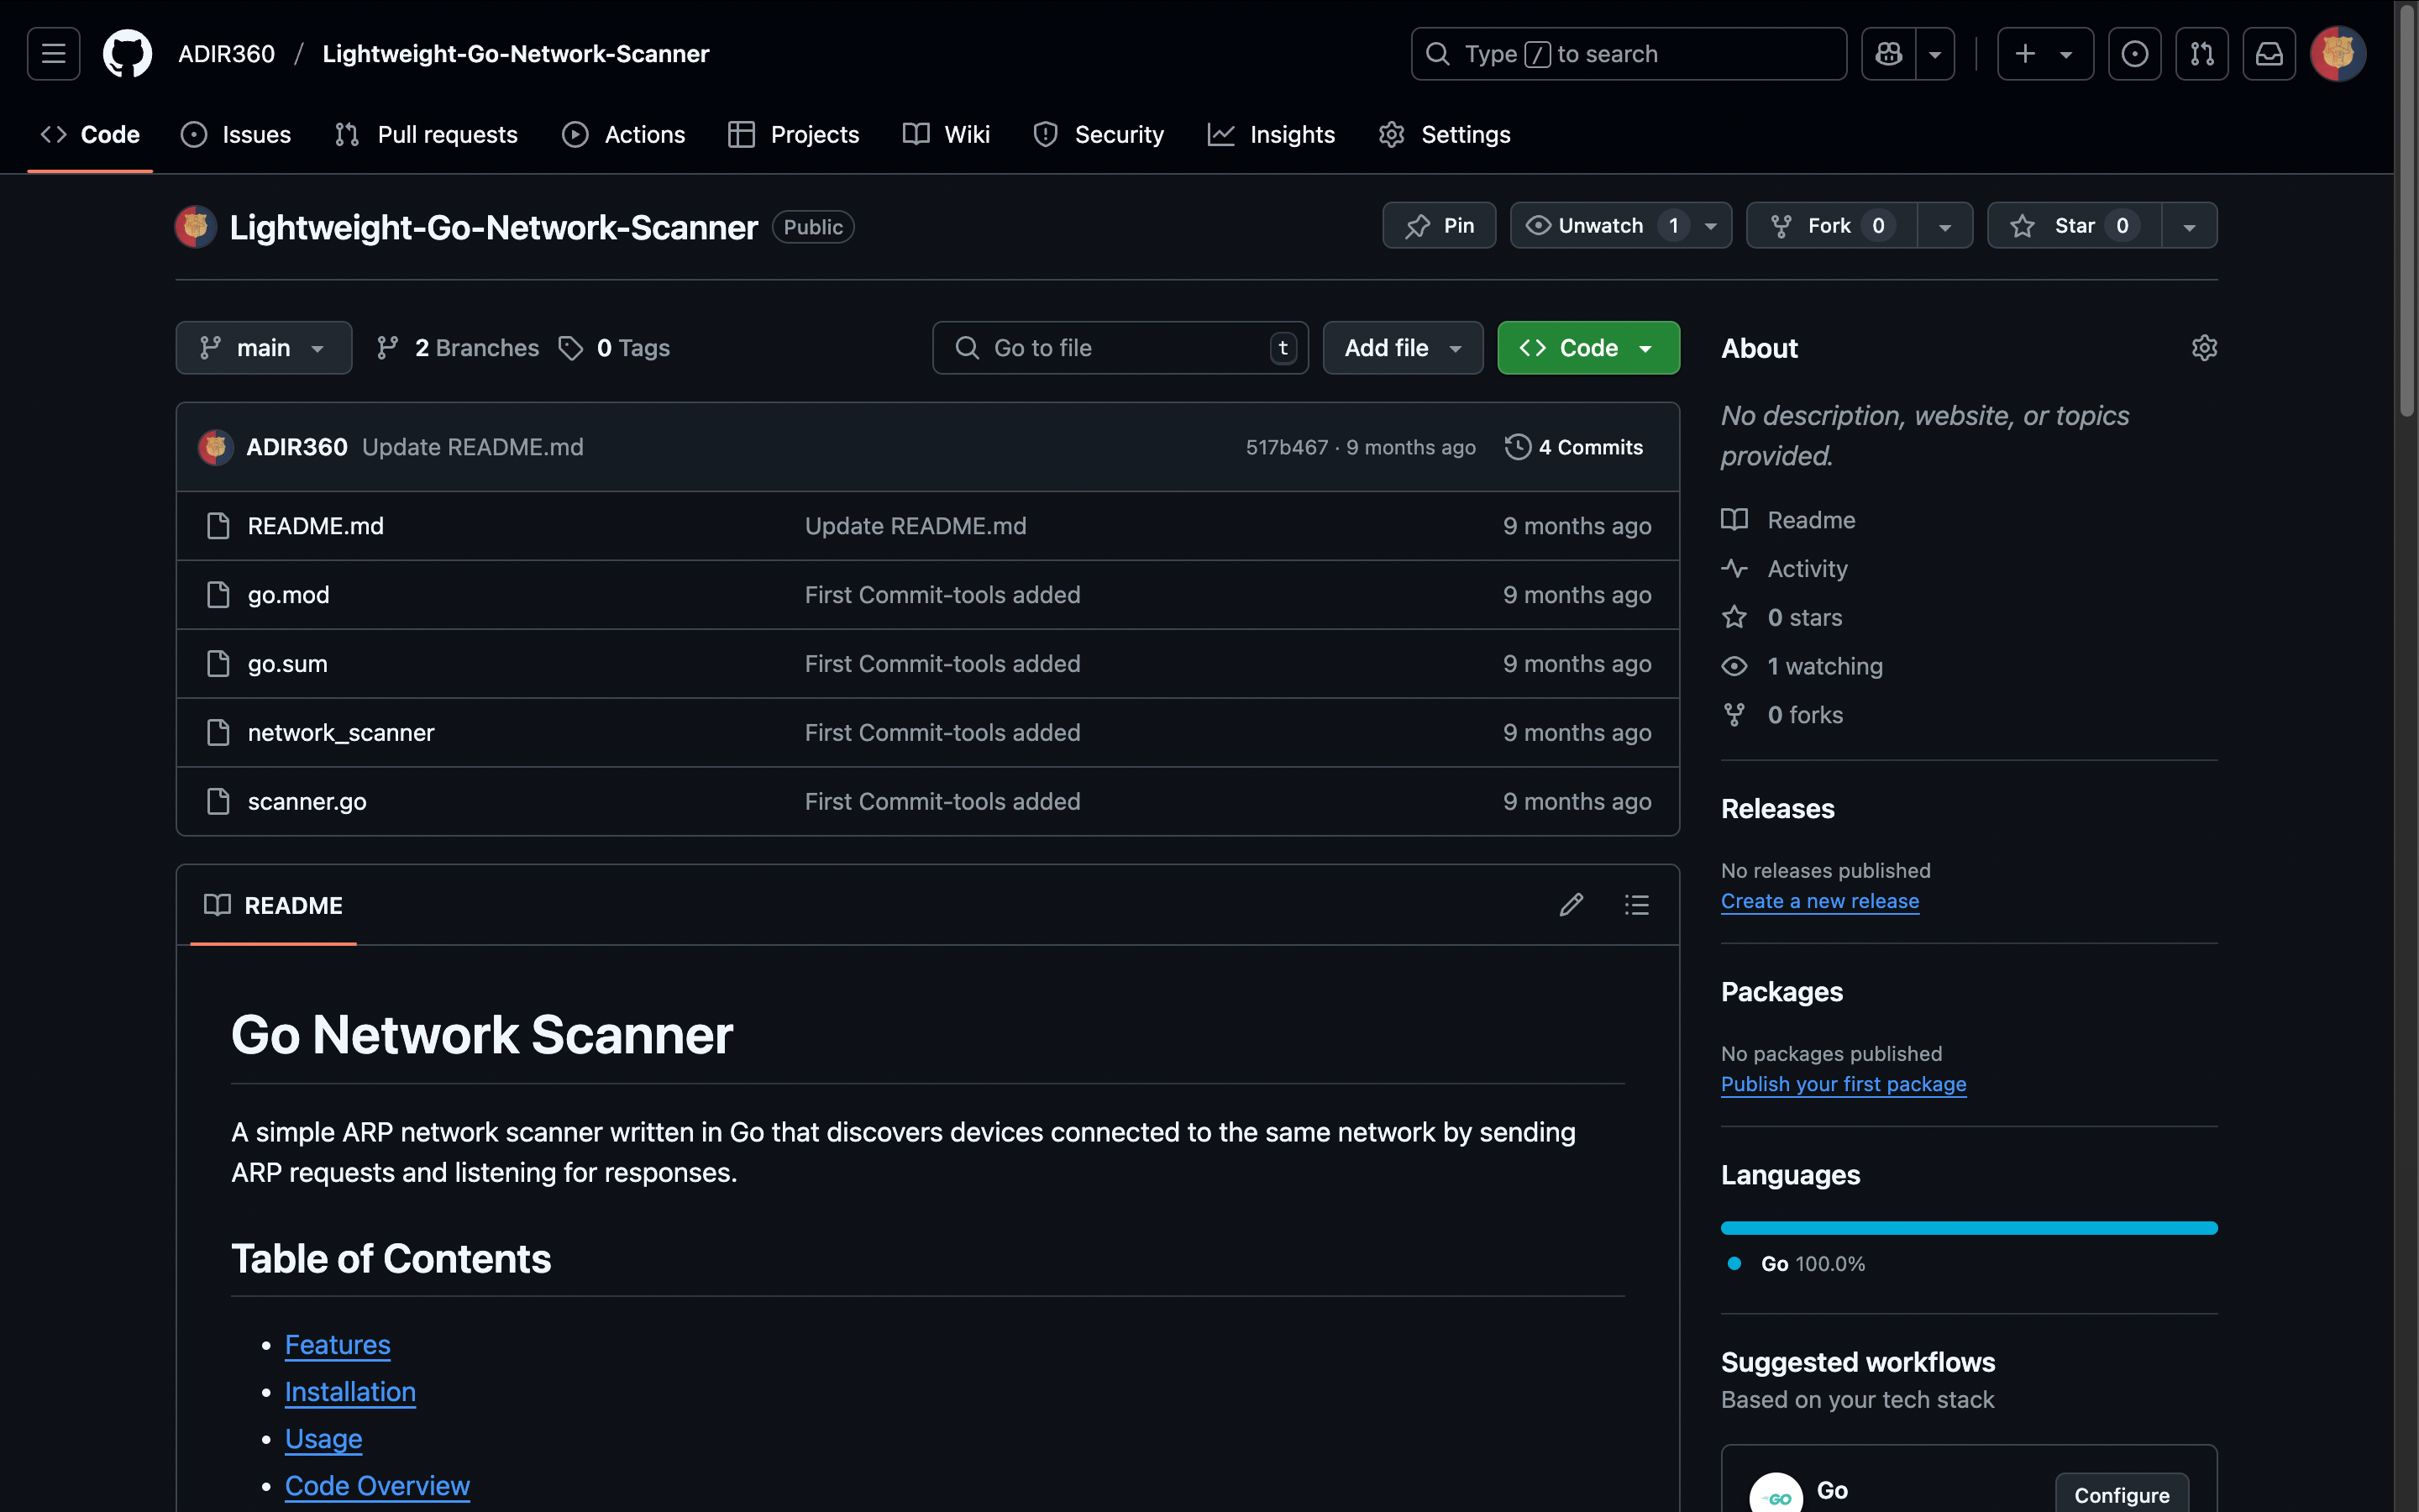Open the 0 forks link
Viewport: 2419px width, 1512px height.
tap(1782, 716)
